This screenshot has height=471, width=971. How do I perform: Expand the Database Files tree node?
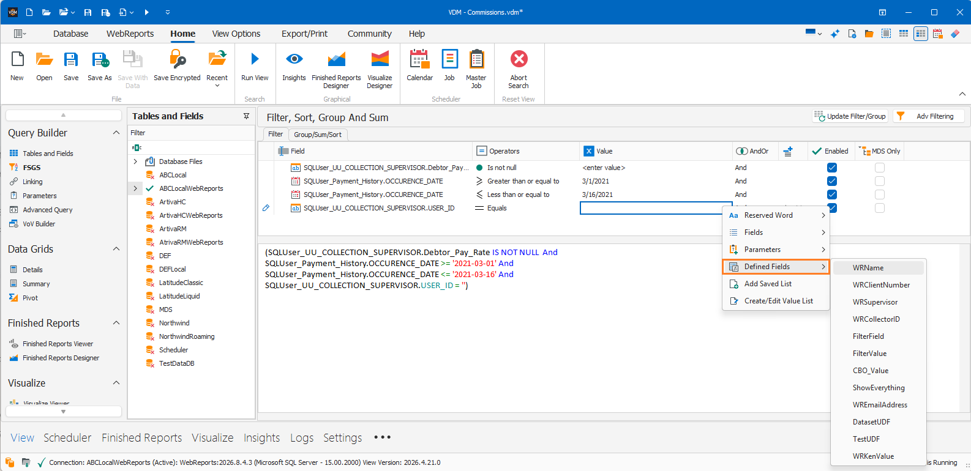[x=135, y=161]
